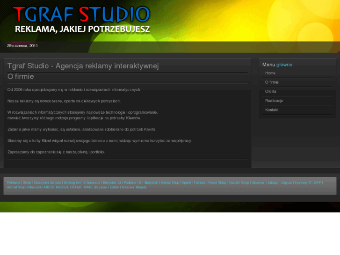Click the Kociaki Sklep link

239,182
